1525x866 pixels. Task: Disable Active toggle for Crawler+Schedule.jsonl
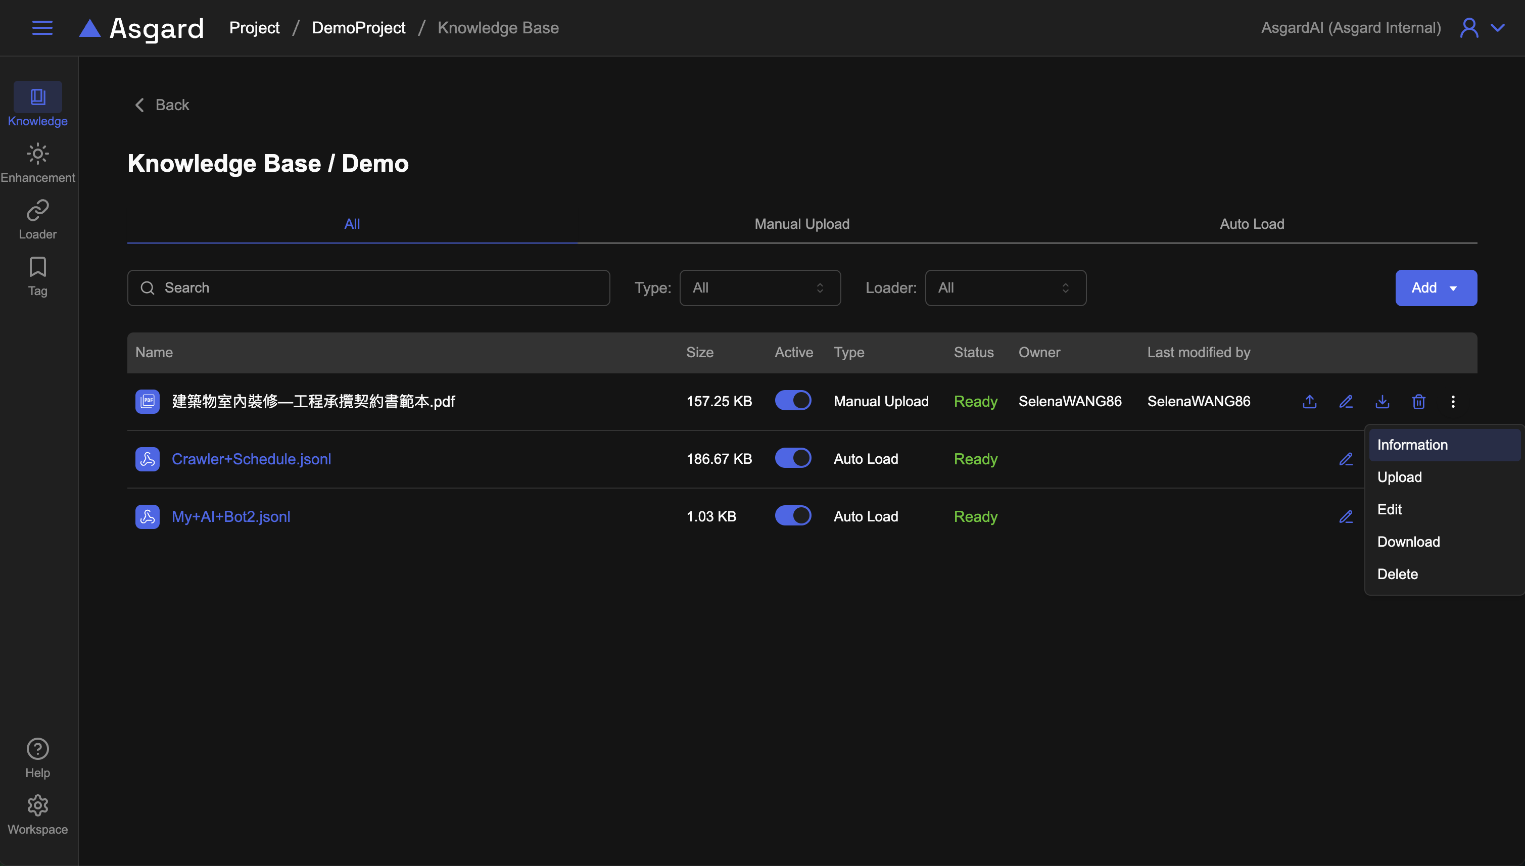[x=793, y=459]
